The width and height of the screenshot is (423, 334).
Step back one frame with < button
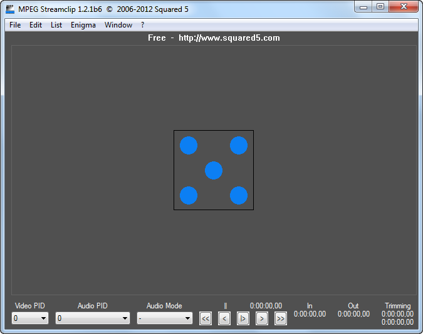coord(224,318)
